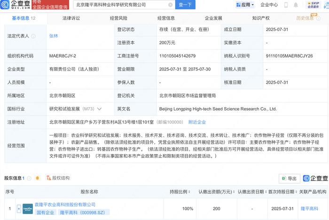The height and width of the screenshot is (220, 329).
Task: Open legal representative 张林 link
Action: 54,36
